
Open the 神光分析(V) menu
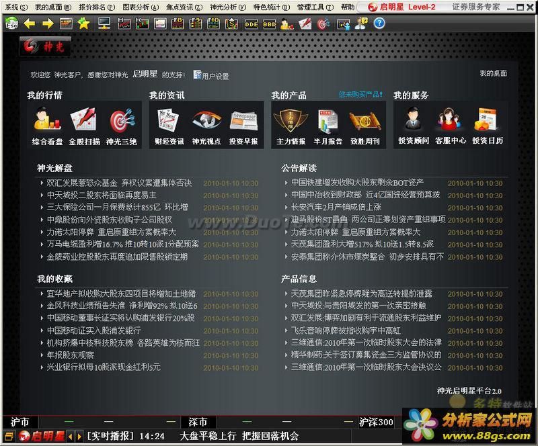228,7
